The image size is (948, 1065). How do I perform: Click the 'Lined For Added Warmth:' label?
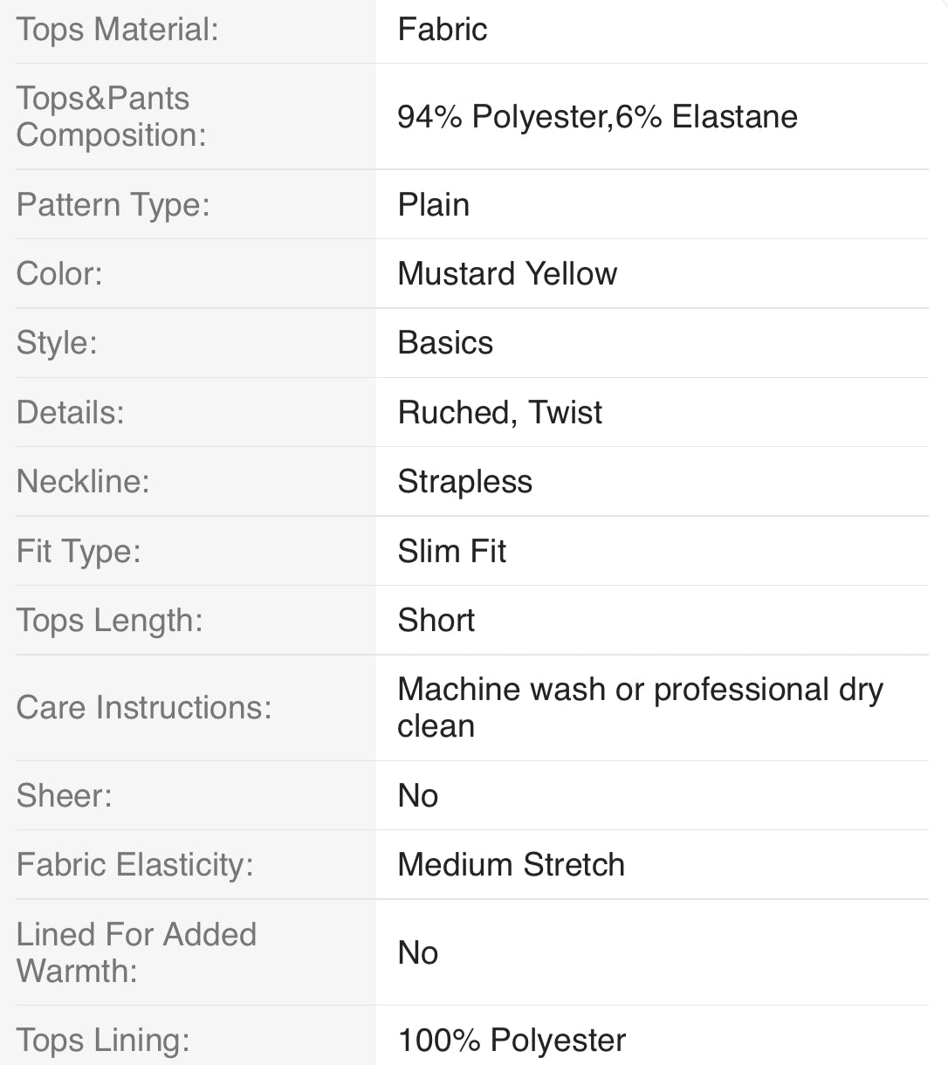[136, 952]
